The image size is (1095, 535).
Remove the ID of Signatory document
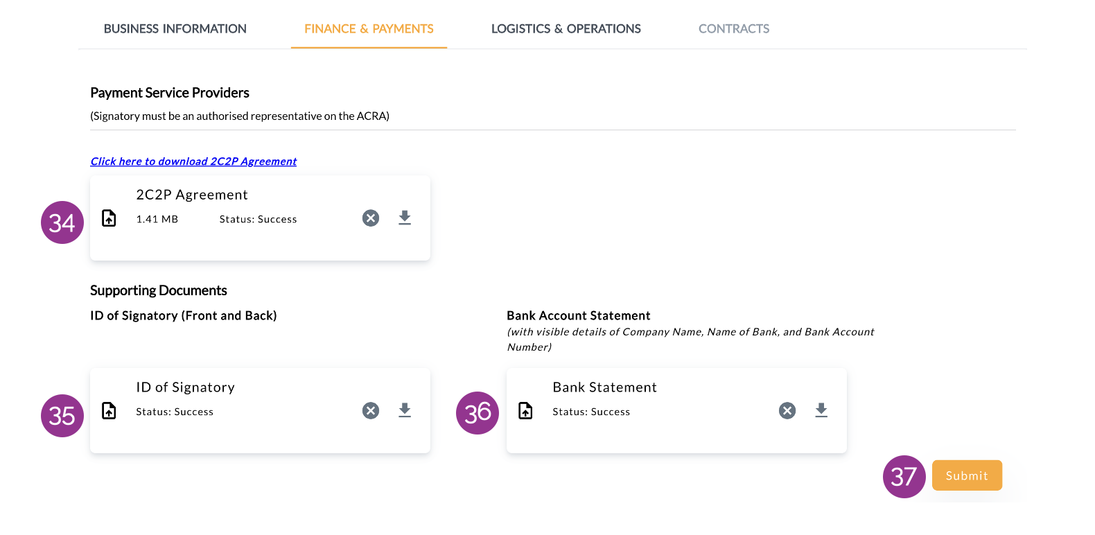point(371,411)
